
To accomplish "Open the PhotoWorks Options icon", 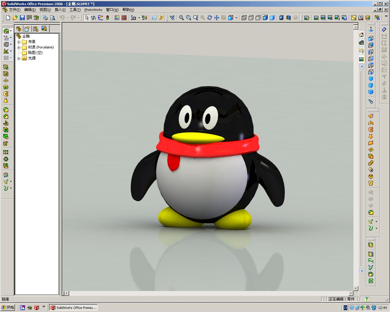I will 378,18.
